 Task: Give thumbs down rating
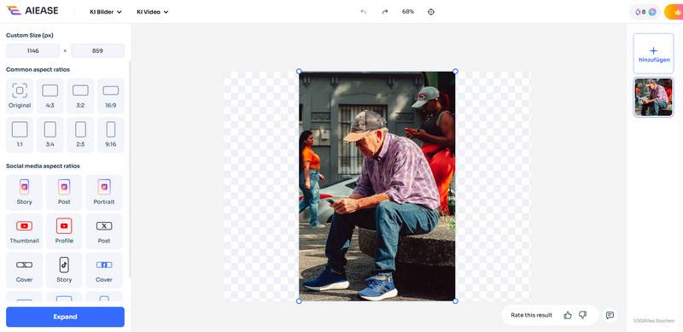click(582, 315)
